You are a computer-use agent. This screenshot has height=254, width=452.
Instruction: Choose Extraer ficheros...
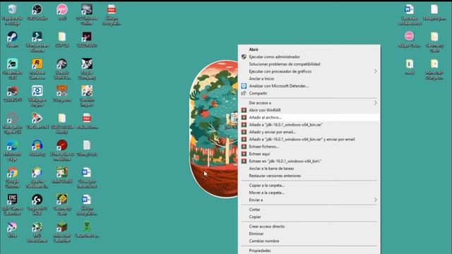(309, 147)
